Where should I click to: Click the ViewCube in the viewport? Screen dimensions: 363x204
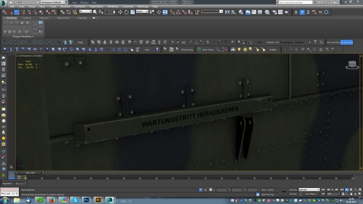pos(351,65)
